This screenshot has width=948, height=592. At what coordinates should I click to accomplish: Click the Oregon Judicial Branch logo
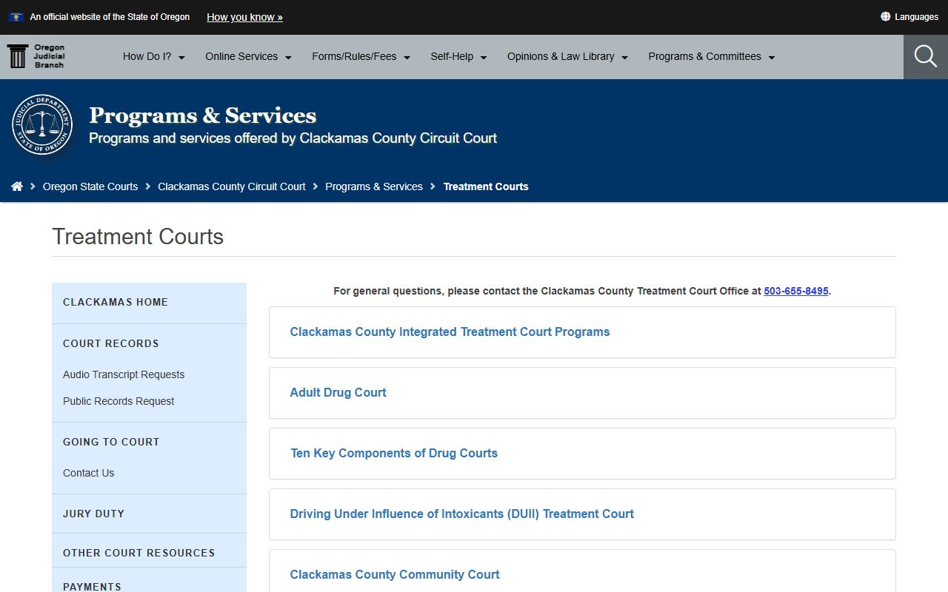[36, 56]
